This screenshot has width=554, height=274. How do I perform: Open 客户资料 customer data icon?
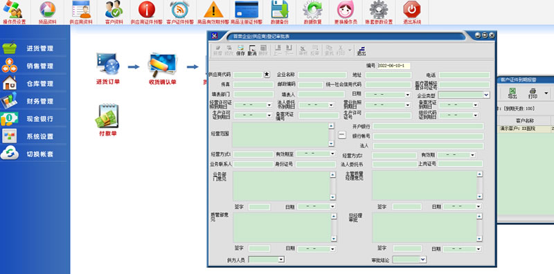tap(114, 12)
